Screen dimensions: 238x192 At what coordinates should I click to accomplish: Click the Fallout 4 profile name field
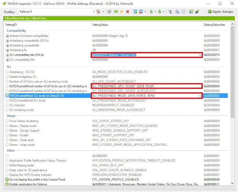(x=55, y=12)
